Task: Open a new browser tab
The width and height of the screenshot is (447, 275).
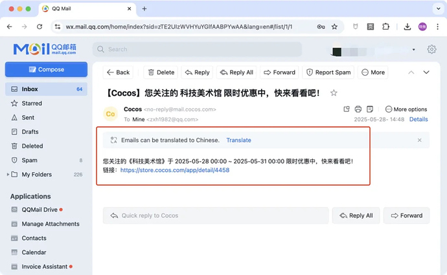Action: [x=144, y=9]
